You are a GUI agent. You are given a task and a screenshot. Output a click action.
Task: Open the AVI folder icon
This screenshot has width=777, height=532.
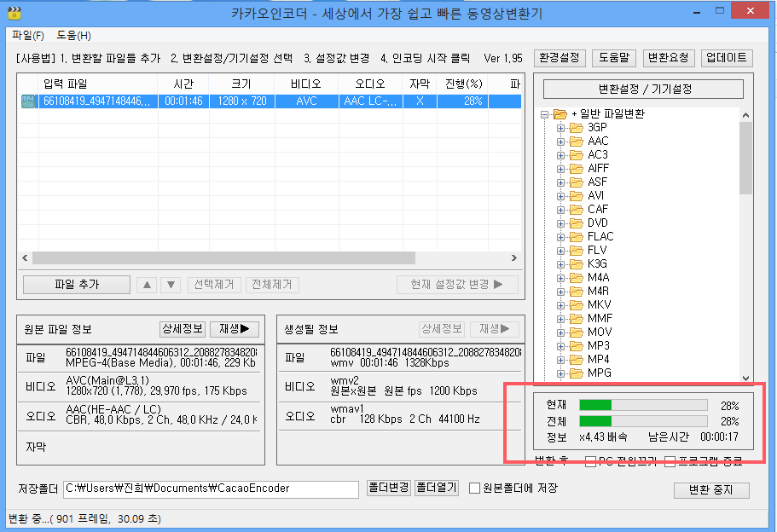pyautogui.click(x=576, y=195)
